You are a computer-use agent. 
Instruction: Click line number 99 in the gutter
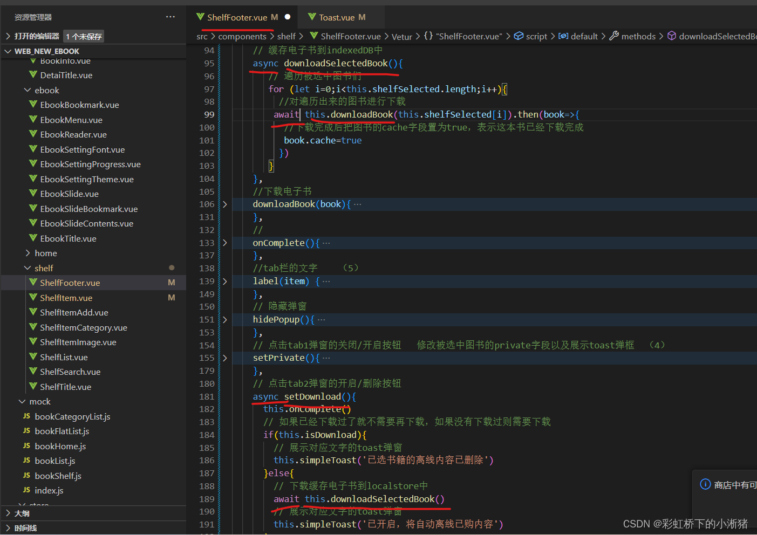[209, 114]
